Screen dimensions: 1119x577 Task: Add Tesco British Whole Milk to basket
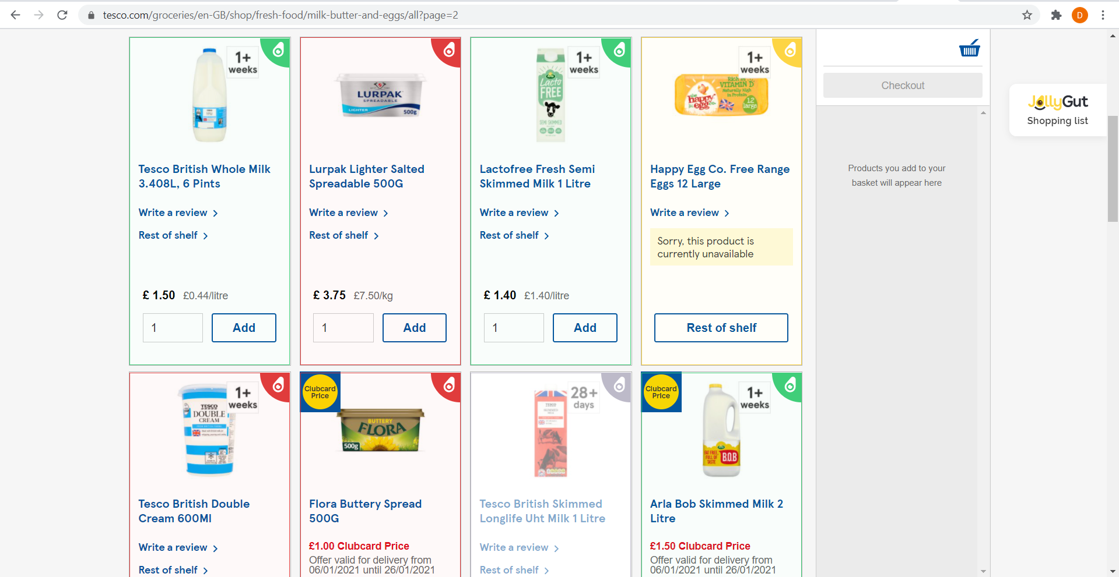[244, 328]
